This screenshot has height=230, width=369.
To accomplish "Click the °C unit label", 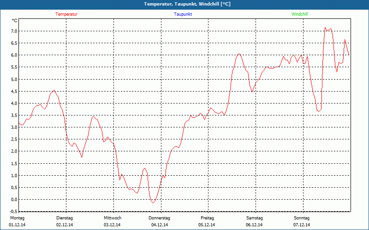I will (15, 21).
